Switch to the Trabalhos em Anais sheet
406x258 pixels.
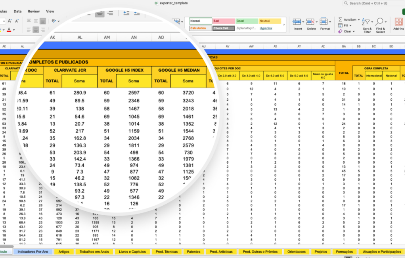pos(94,252)
